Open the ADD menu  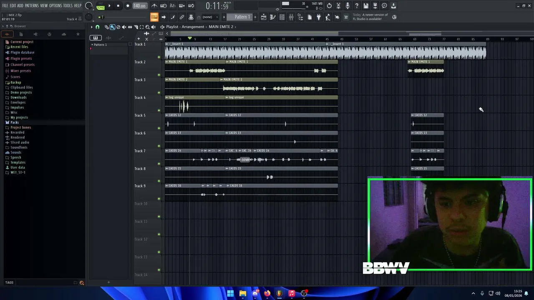tap(20, 5)
